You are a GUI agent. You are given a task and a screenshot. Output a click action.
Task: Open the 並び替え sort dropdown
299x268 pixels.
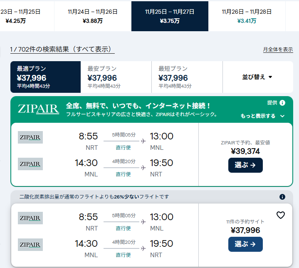point(257,77)
